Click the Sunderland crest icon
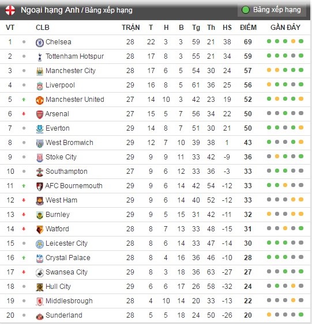Viewport: 312px width, 324px height. [x=40, y=316]
